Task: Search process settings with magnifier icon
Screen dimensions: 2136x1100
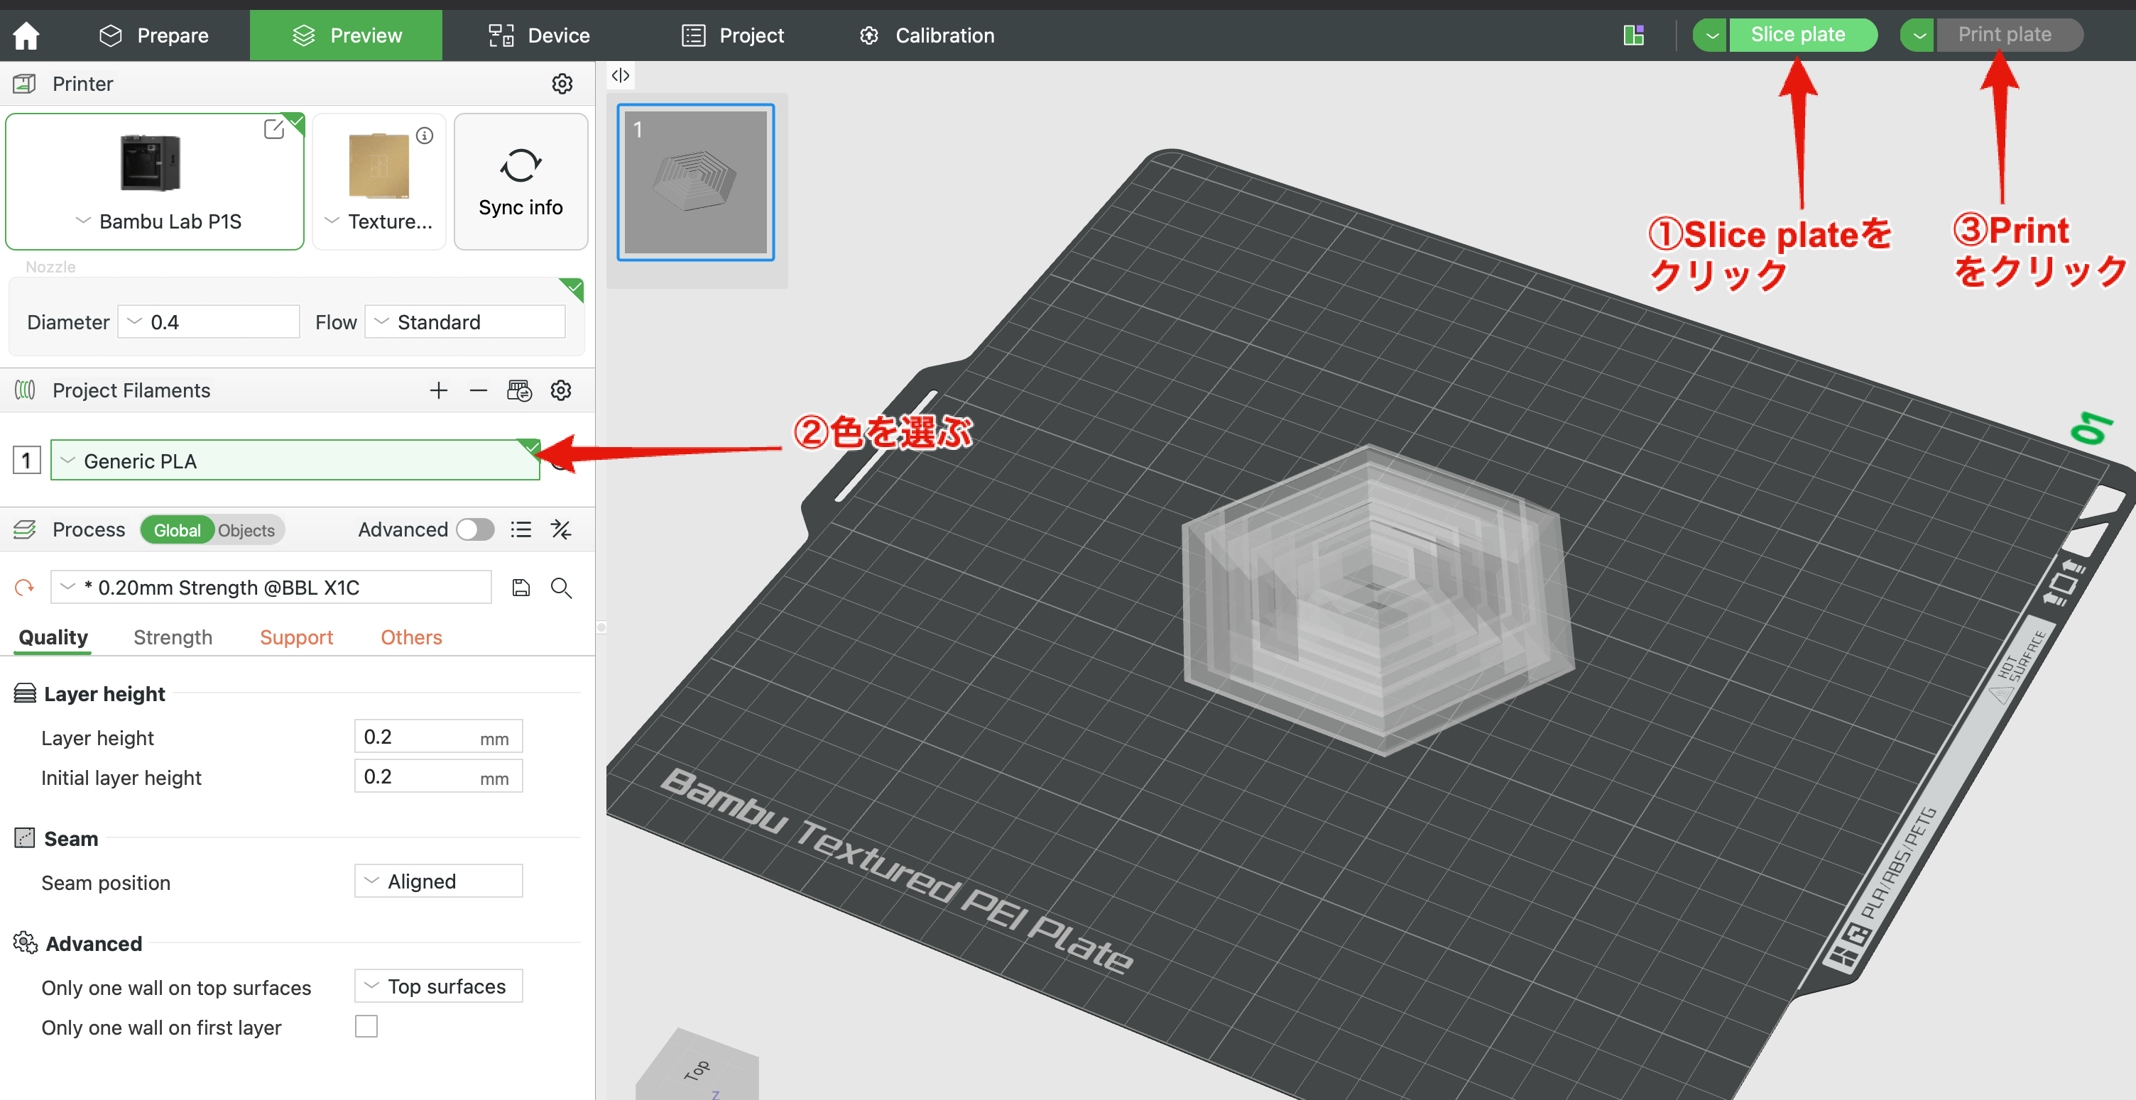Action: 562,588
